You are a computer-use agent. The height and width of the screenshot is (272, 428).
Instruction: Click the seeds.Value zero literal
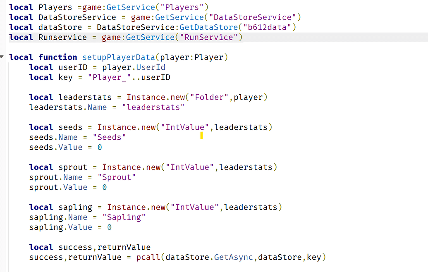click(x=99, y=147)
